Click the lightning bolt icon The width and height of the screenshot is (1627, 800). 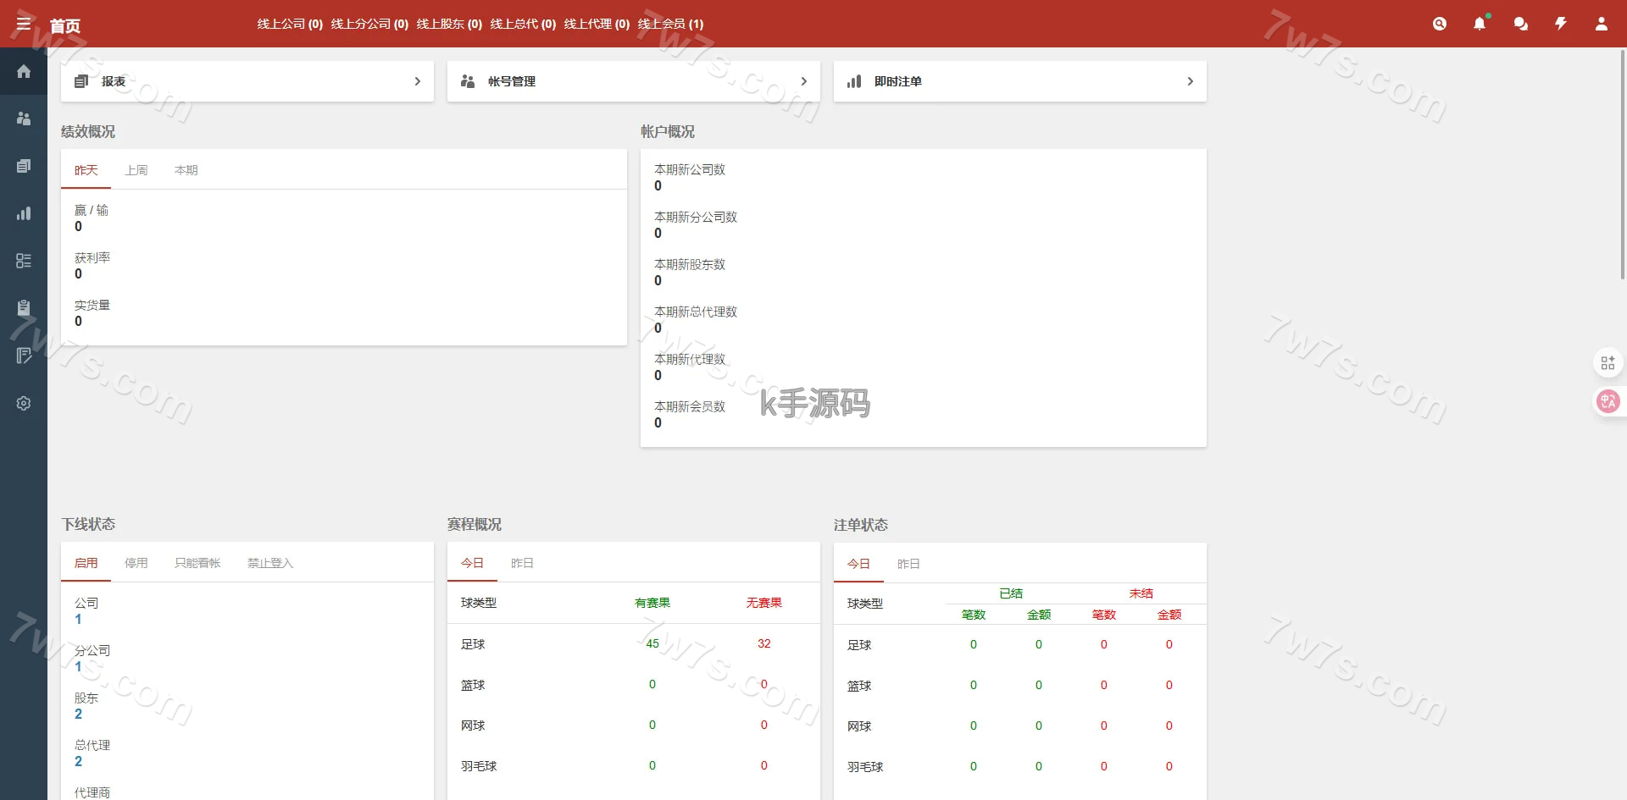(x=1561, y=24)
